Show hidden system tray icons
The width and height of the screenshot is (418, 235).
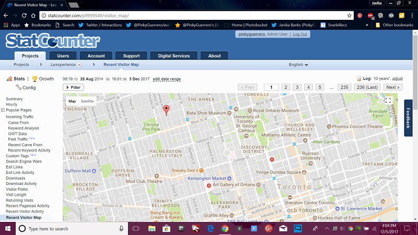(x=327, y=228)
